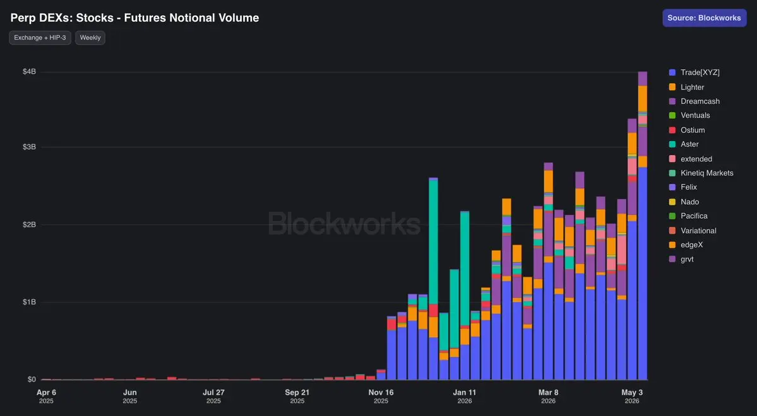
Task: Select the Weekly interval chip
Action: (x=90, y=38)
